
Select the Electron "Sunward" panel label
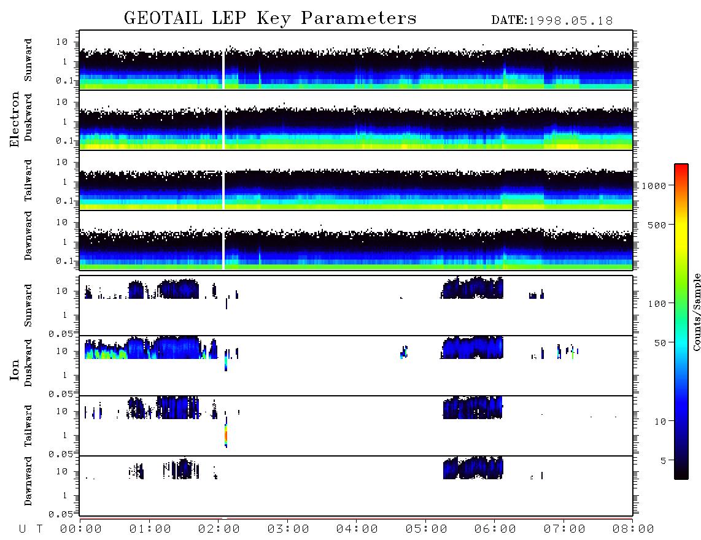click(28, 60)
